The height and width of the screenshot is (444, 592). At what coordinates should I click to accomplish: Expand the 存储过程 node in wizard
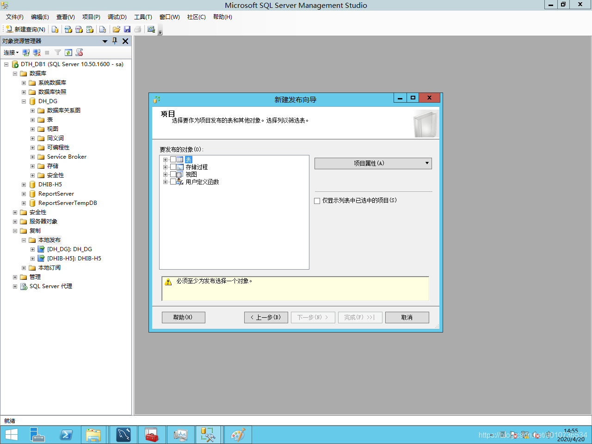pyautogui.click(x=165, y=167)
